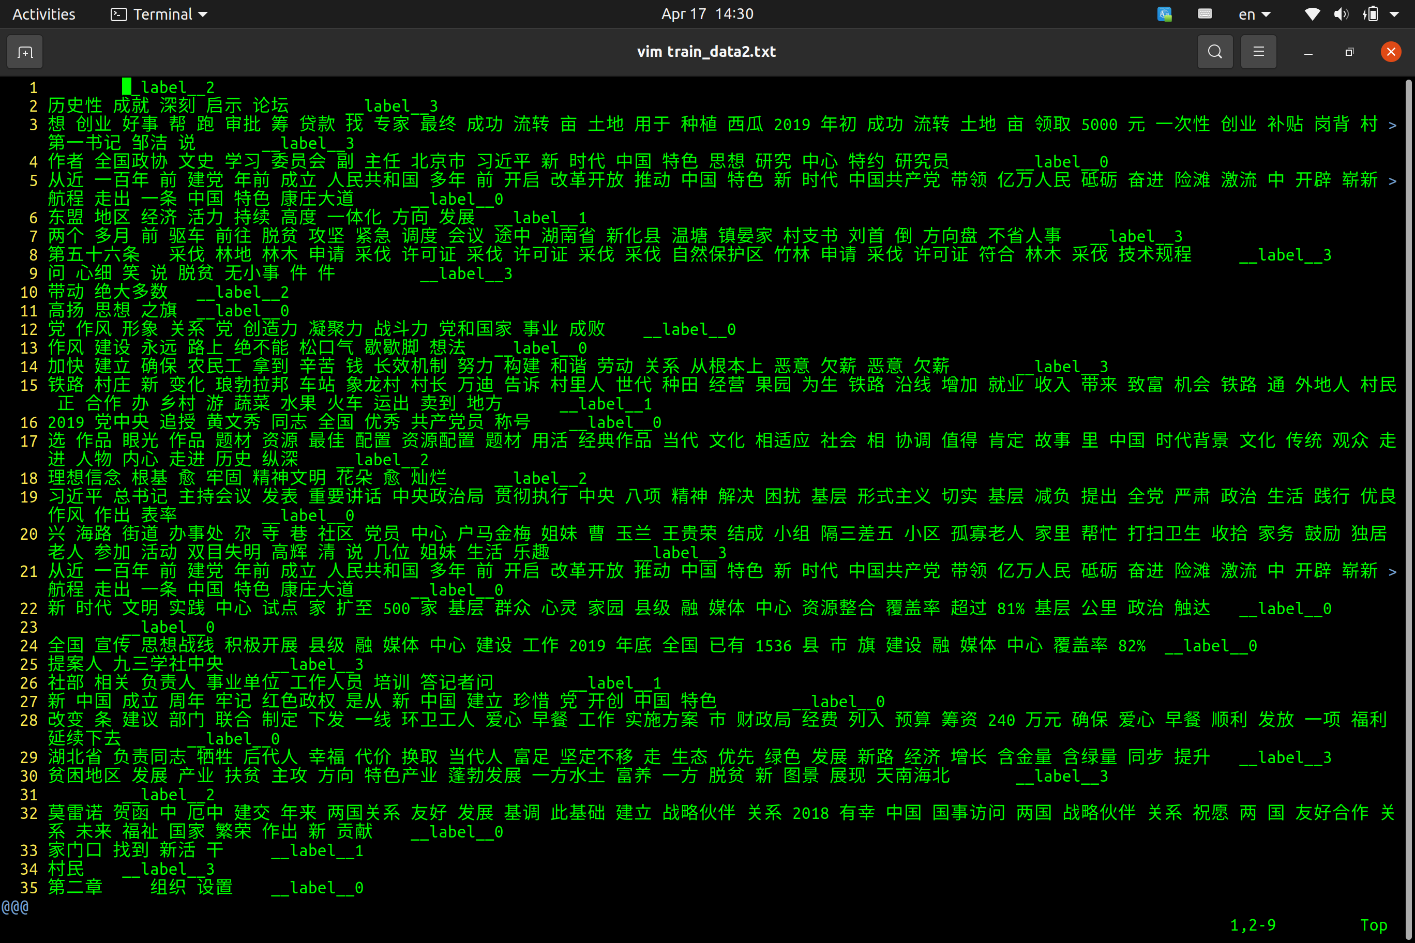This screenshot has width=1415, height=943.
Task: Click '湖南省' on line 7
Action: click(568, 236)
